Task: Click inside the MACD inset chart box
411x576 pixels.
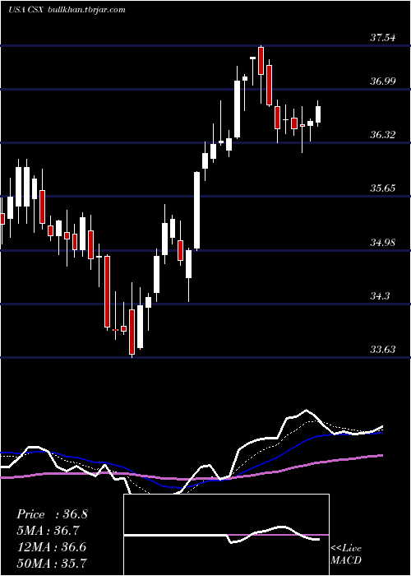Action: coord(226,535)
